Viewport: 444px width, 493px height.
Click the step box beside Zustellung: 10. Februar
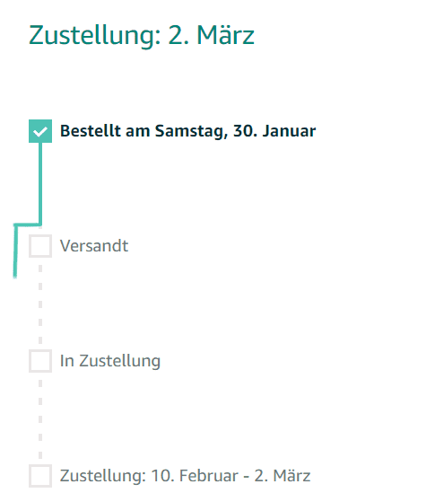[x=40, y=475]
